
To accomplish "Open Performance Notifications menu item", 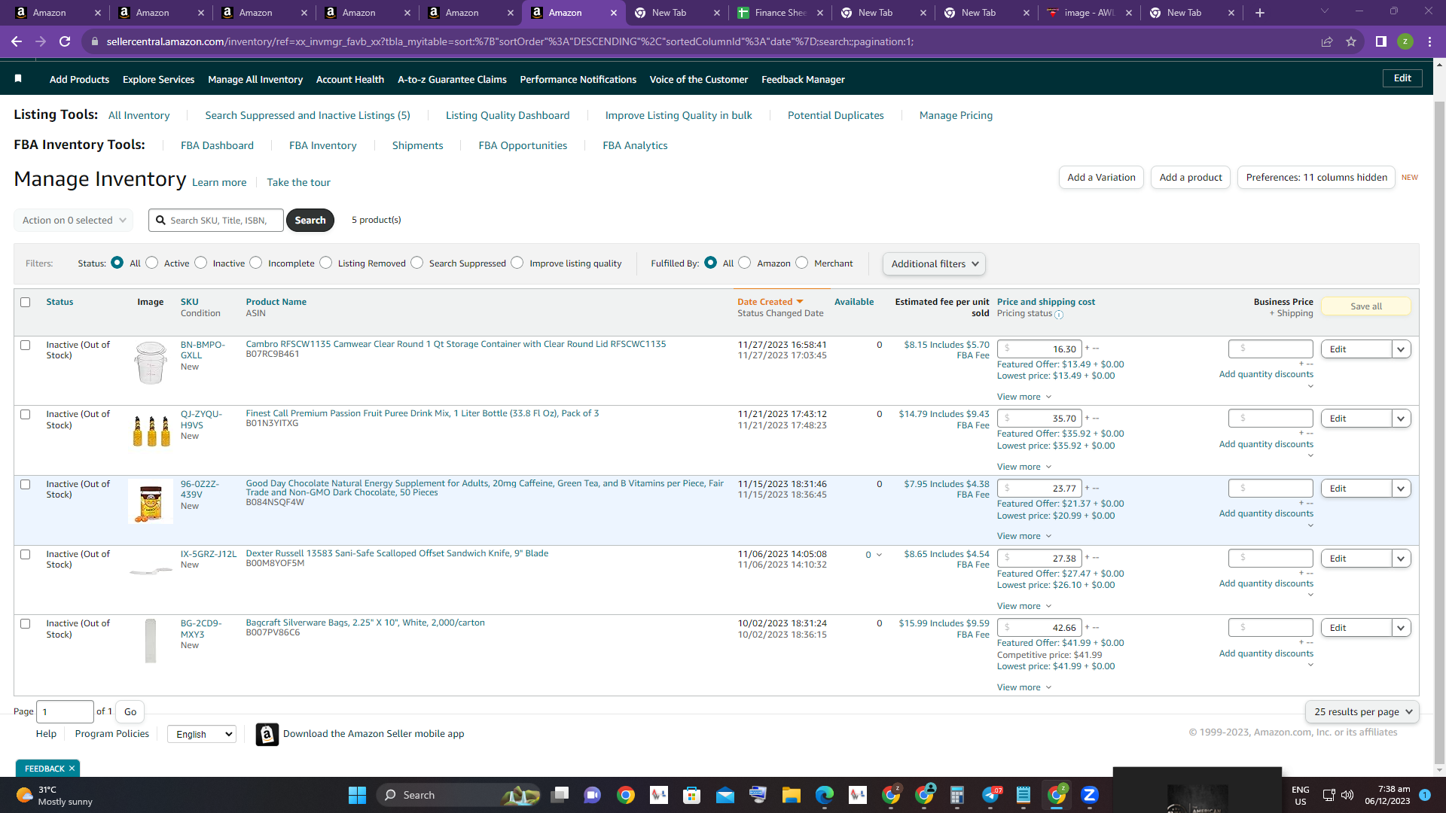I will point(578,79).
